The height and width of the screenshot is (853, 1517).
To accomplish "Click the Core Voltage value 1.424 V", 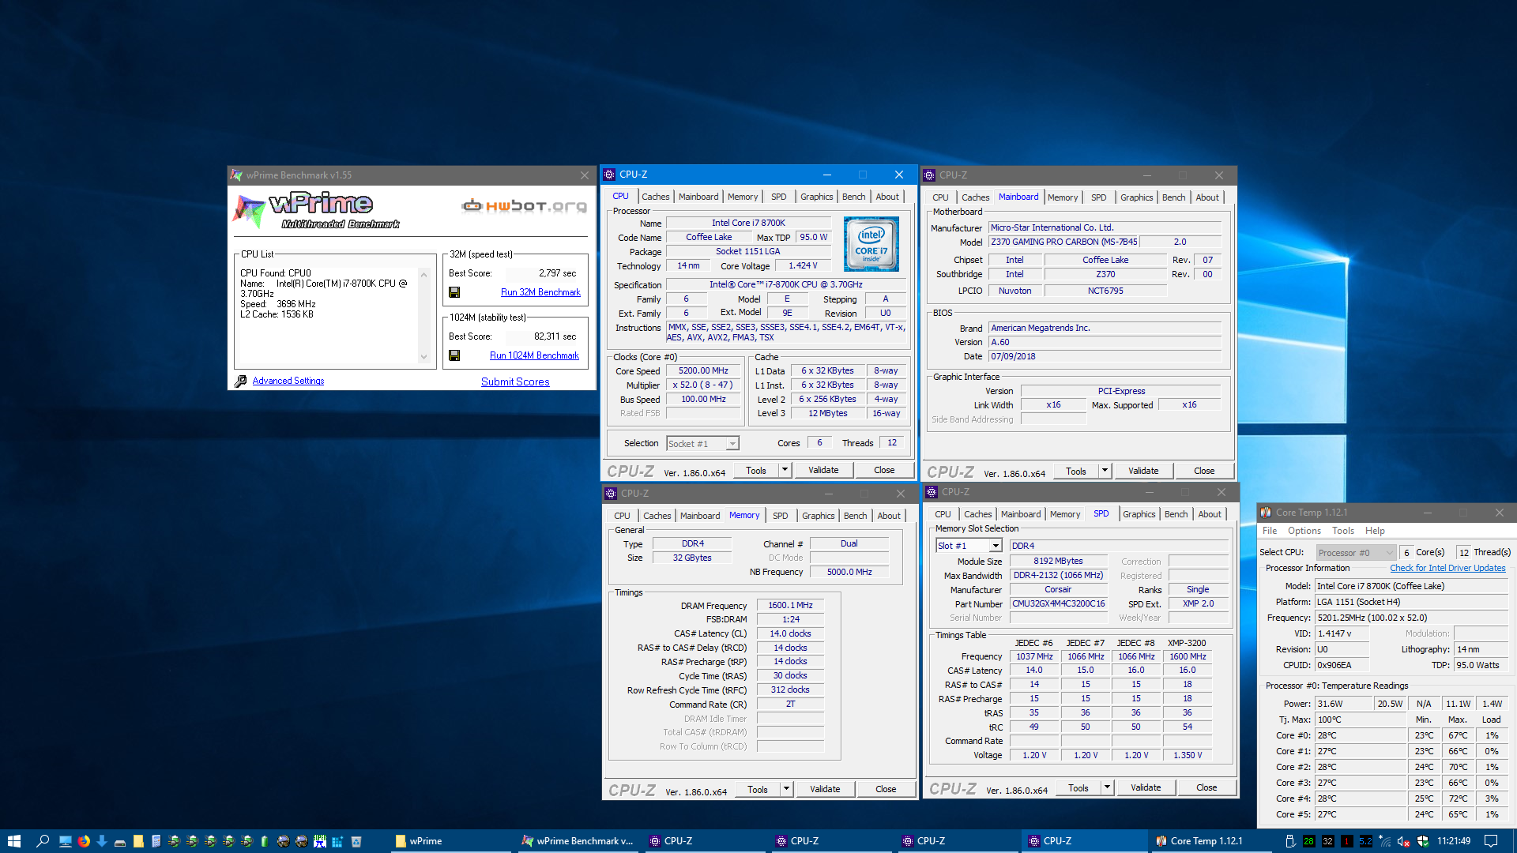I will coord(803,266).
